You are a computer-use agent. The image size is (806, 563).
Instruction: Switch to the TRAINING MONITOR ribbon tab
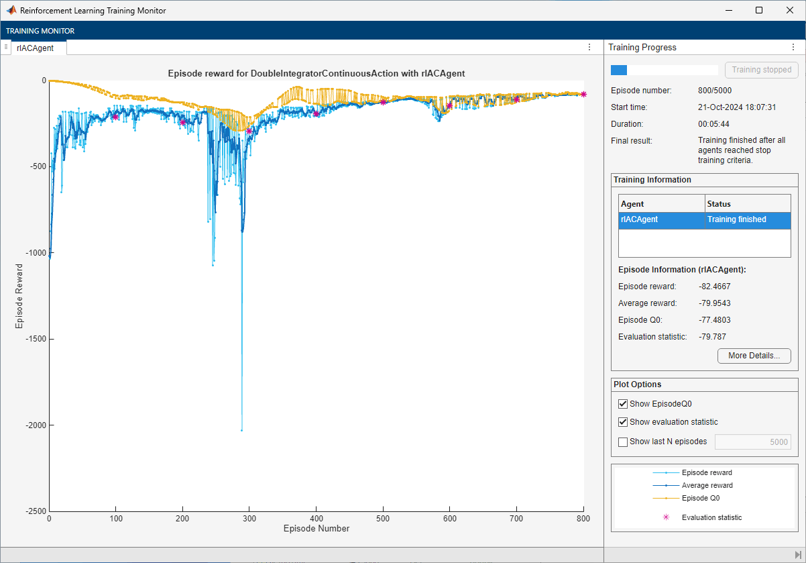point(40,31)
